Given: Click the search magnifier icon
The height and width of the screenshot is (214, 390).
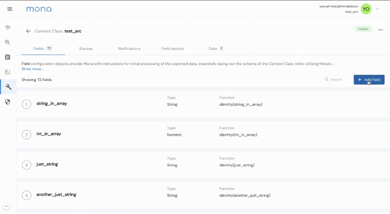Looking at the screenshot, I should point(327,79).
